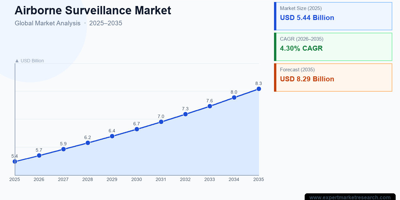The height and width of the screenshot is (200, 400).
Task: Click the 2030 x-axis year label
Action: click(x=137, y=179)
